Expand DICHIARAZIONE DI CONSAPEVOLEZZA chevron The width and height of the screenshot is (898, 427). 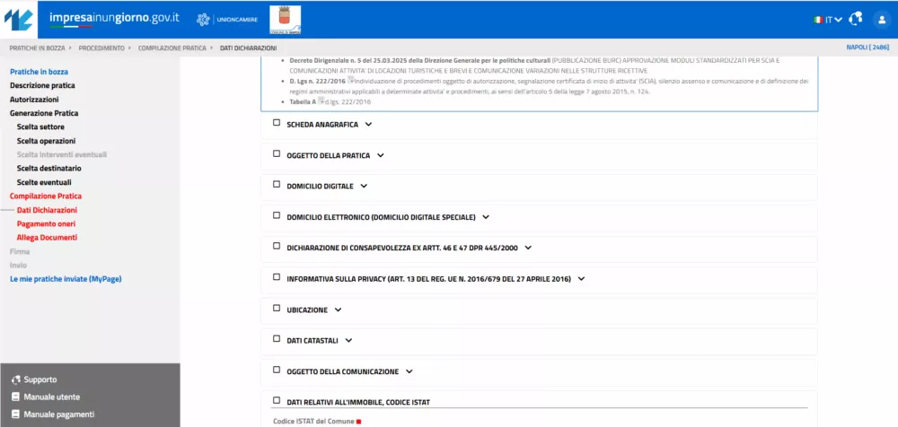[x=528, y=248]
